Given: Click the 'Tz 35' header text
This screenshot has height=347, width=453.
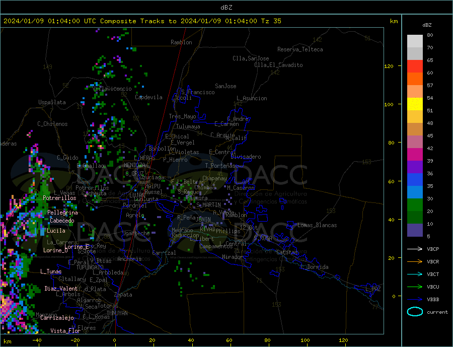Looking at the screenshot, I should pyautogui.click(x=271, y=21).
